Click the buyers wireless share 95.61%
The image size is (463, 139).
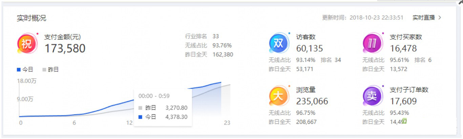click(x=399, y=60)
